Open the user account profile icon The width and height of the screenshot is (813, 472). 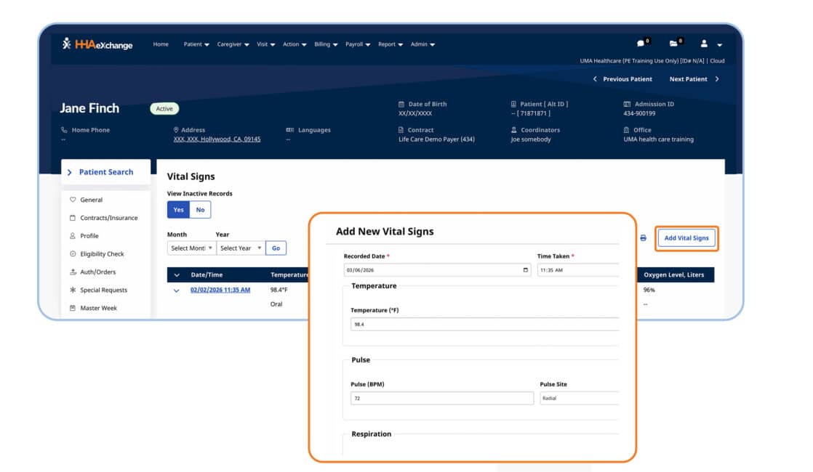704,44
